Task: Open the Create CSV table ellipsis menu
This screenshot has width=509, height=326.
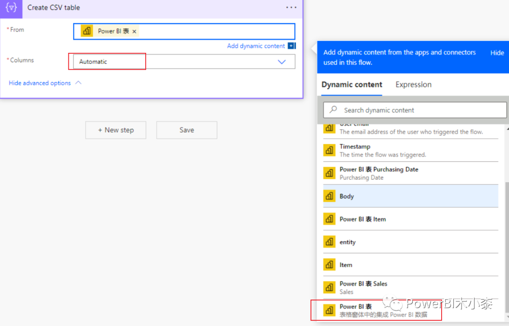Action: pyautogui.click(x=291, y=8)
